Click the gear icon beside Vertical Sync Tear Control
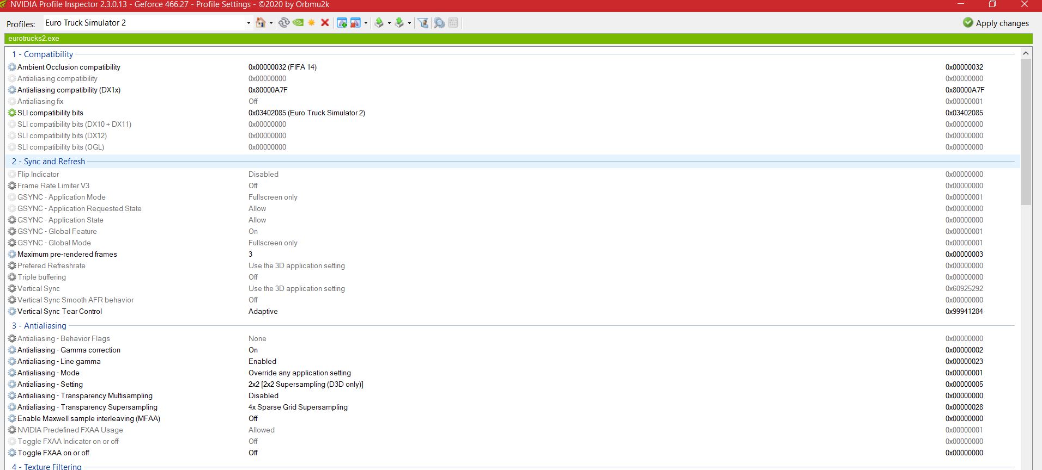Image resolution: width=1042 pixels, height=470 pixels. click(12, 312)
